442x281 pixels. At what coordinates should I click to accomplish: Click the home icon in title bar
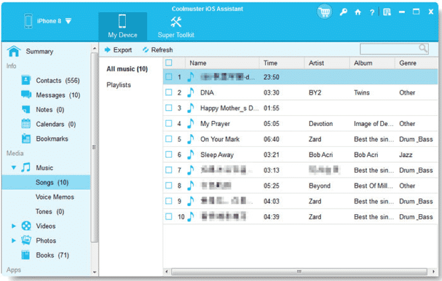(x=358, y=12)
